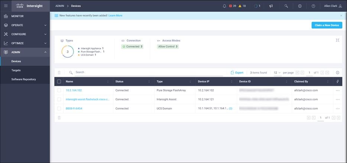This screenshot has height=163, width=347.
Task: Open actions menu for BB08-FI-6454 row
Action: click(337, 108)
